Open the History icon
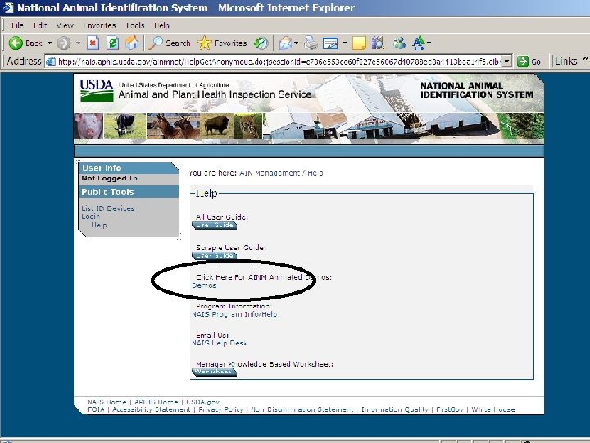590x443 pixels. (261, 43)
